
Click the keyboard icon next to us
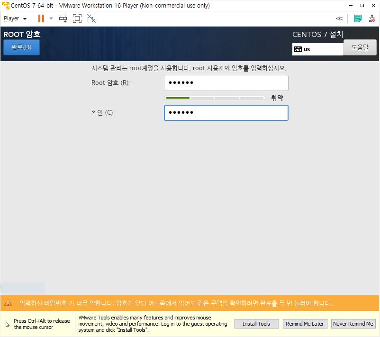click(x=298, y=49)
